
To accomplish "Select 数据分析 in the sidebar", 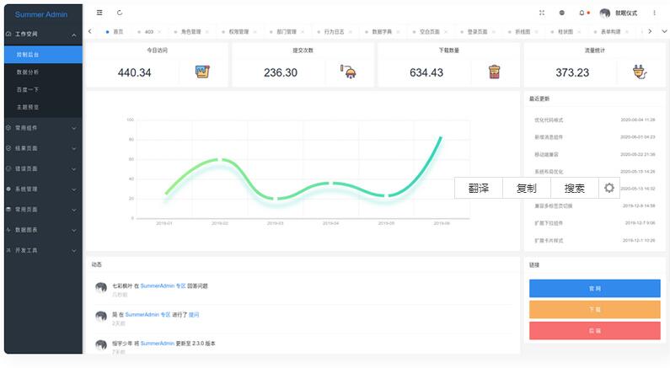I will pos(27,72).
